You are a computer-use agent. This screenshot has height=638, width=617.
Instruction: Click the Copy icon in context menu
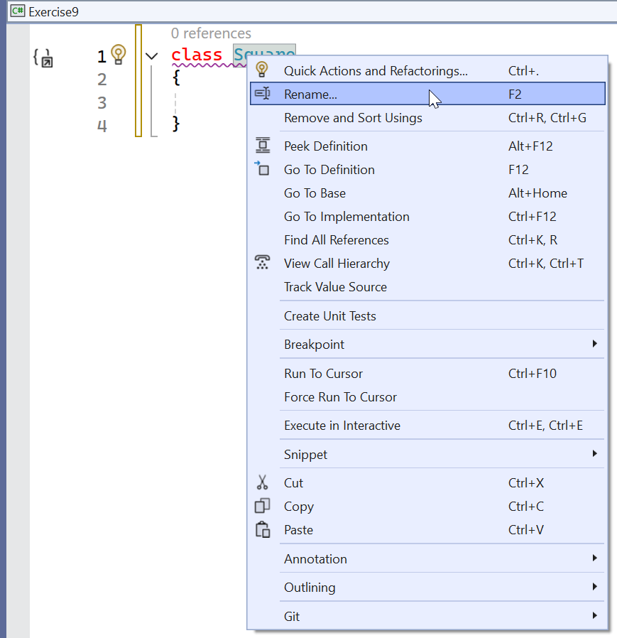(x=262, y=506)
